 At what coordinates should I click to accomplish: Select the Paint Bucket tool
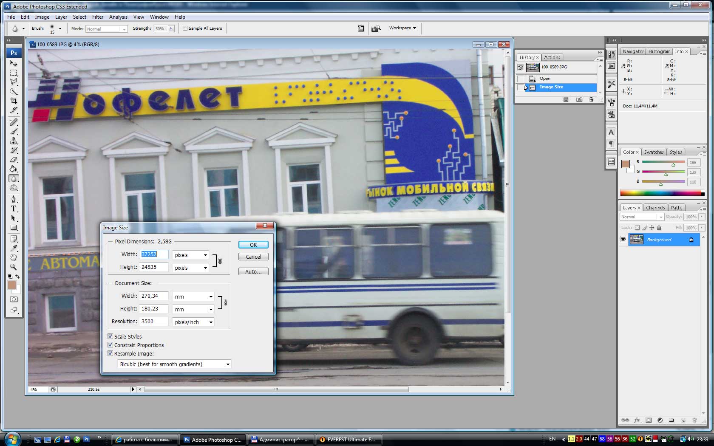pos(14,169)
